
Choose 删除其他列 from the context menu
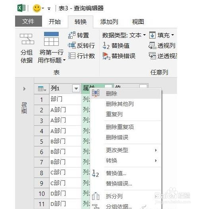point(125,104)
